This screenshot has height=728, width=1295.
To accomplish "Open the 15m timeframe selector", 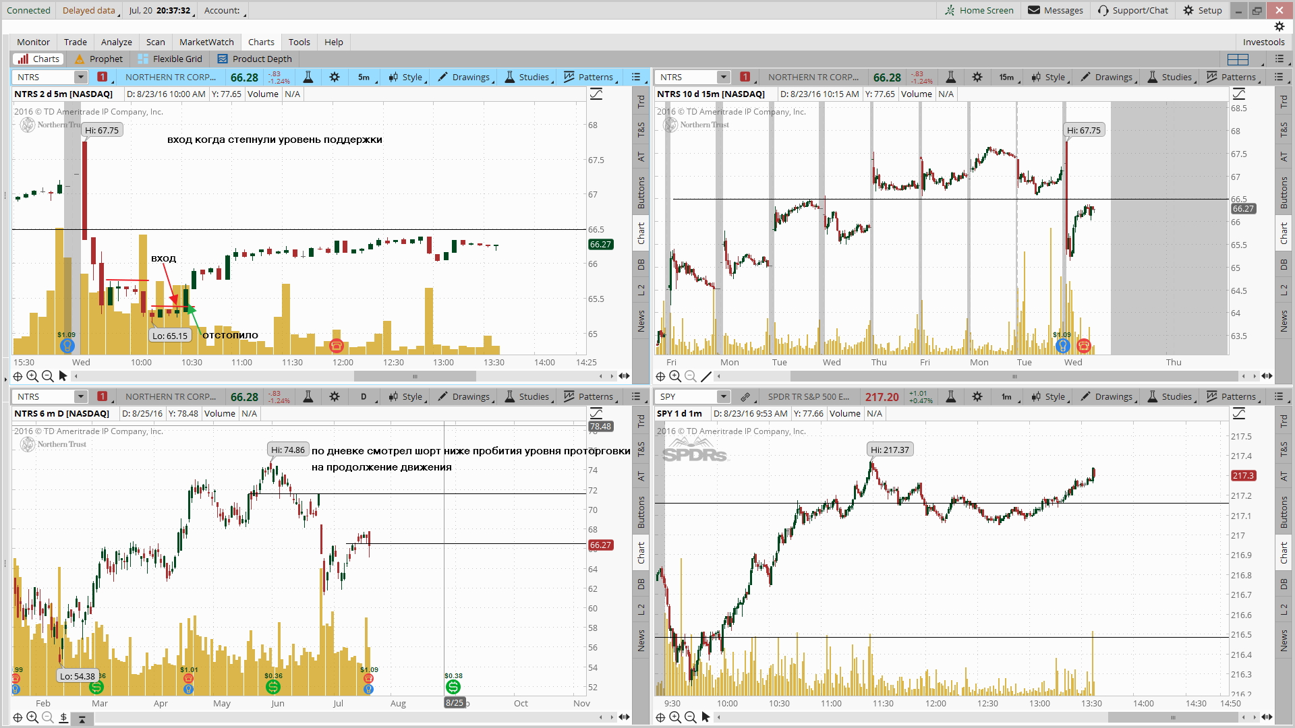I will coord(1006,77).
